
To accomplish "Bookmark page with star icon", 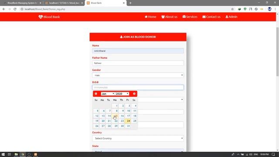I will [x=232, y=9].
